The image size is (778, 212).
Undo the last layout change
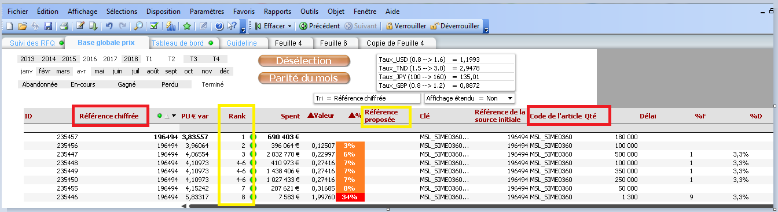[x=109, y=26]
